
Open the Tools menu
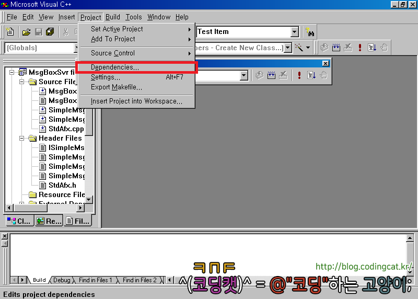(134, 17)
